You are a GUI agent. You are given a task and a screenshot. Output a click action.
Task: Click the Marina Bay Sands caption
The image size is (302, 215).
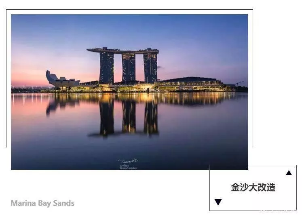tap(42, 203)
